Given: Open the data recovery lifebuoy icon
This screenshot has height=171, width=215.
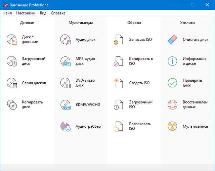Looking at the screenshot, I should (172, 104).
